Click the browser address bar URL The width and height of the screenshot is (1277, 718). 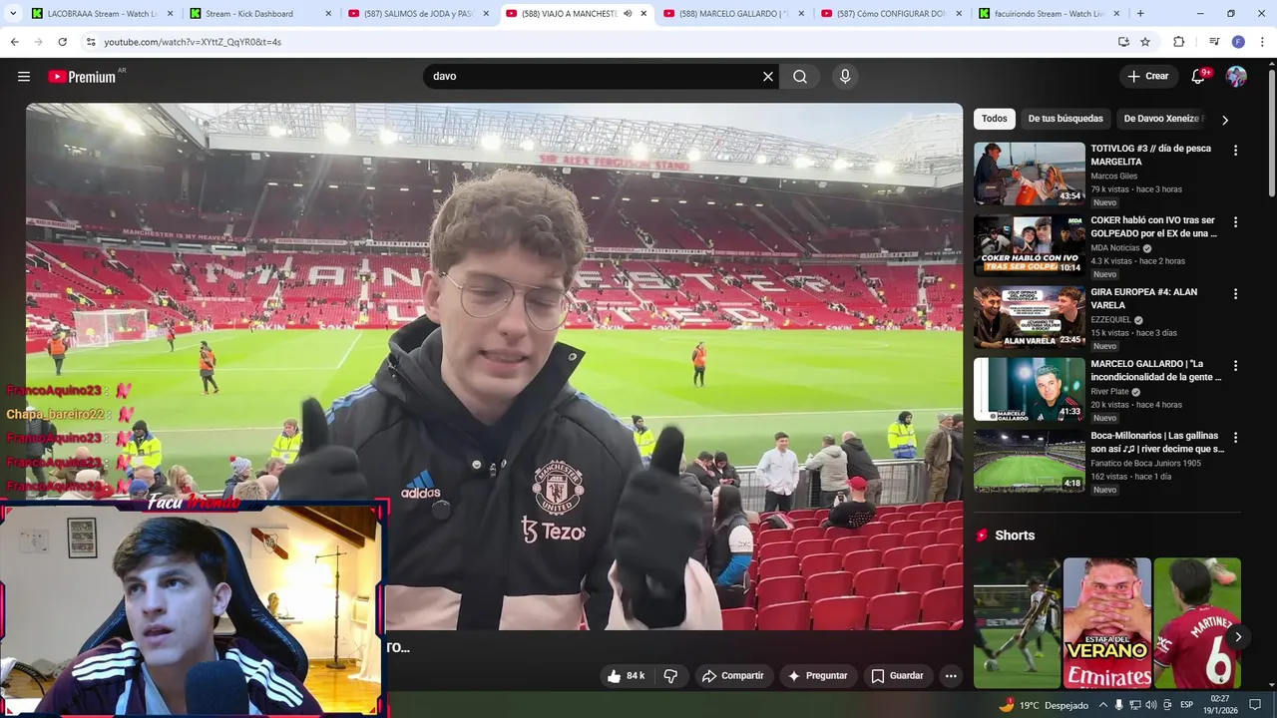193,42
